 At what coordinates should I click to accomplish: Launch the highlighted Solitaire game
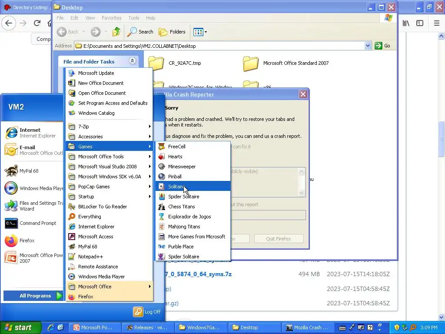click(193, 186)
